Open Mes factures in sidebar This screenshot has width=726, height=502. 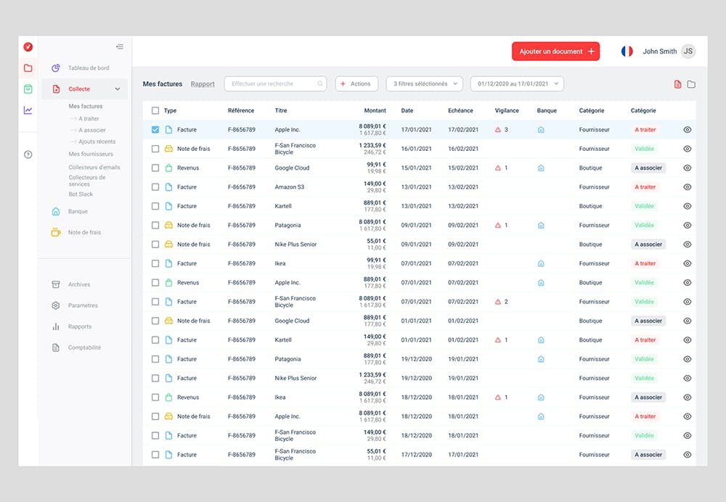[86, 106]
